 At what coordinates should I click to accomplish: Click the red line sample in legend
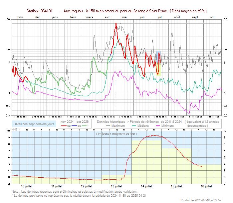click(x=64, y=126)
